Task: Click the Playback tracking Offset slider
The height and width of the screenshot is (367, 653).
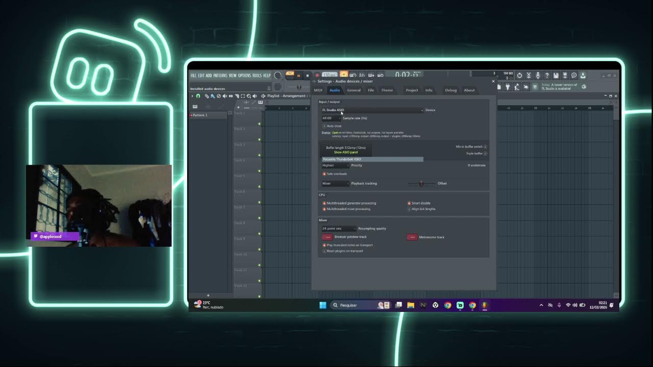Action: click(421, 183)
